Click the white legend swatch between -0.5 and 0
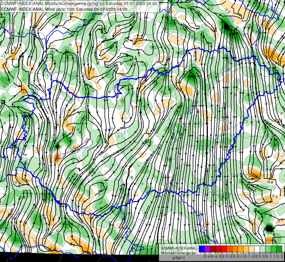 [257, 249]
